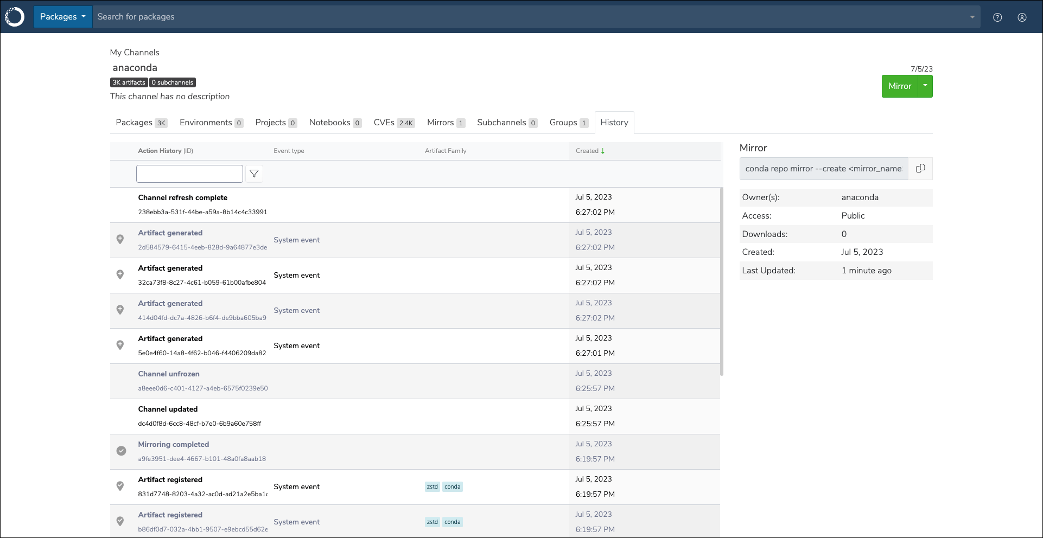Focus the Action History filter field
The width and height of the screenshot is (1043, 538).
(189, 174)
